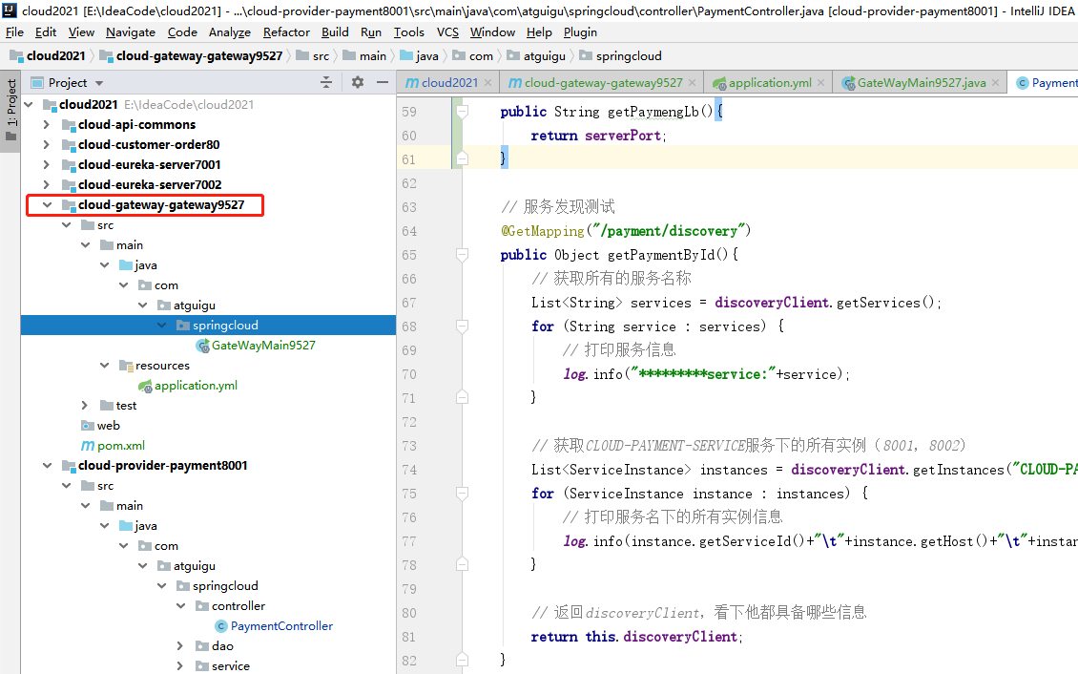
Task: Click the springcloud breadcrumb in navigation bar
Action: coord(621,55)
